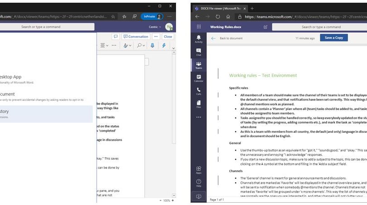This screenshot has height=205, width=367.
Task: Open the Find dropdown in Word toolbar
Action: pos(141,46)
